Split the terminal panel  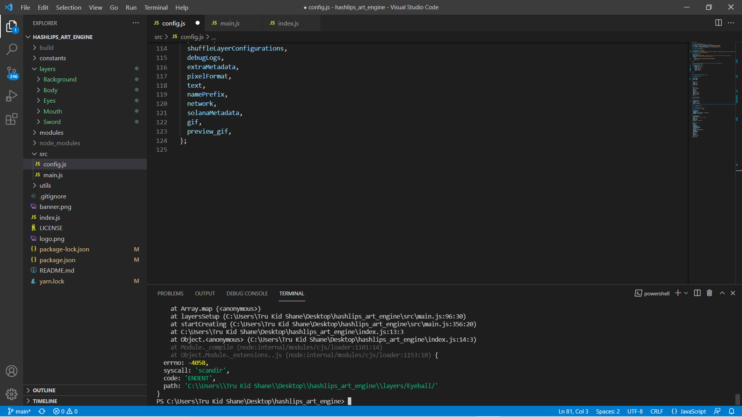click(697, 293)
